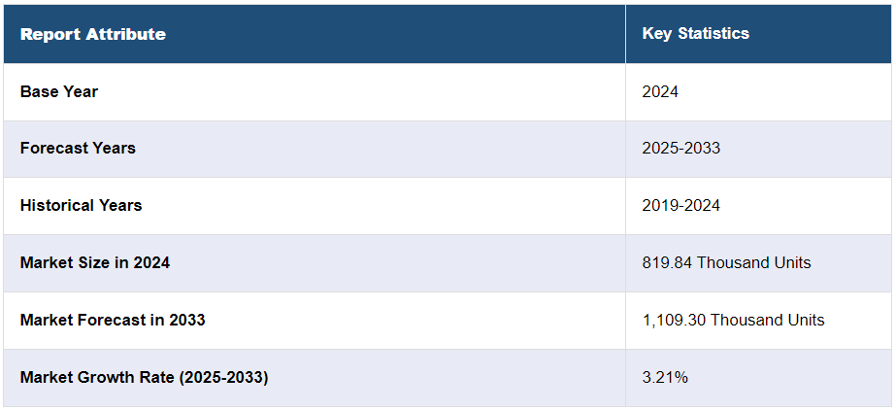Click the 1,109.30 Thousand Units value
Viewport: 896px width, 410px height.
[733, 320]
